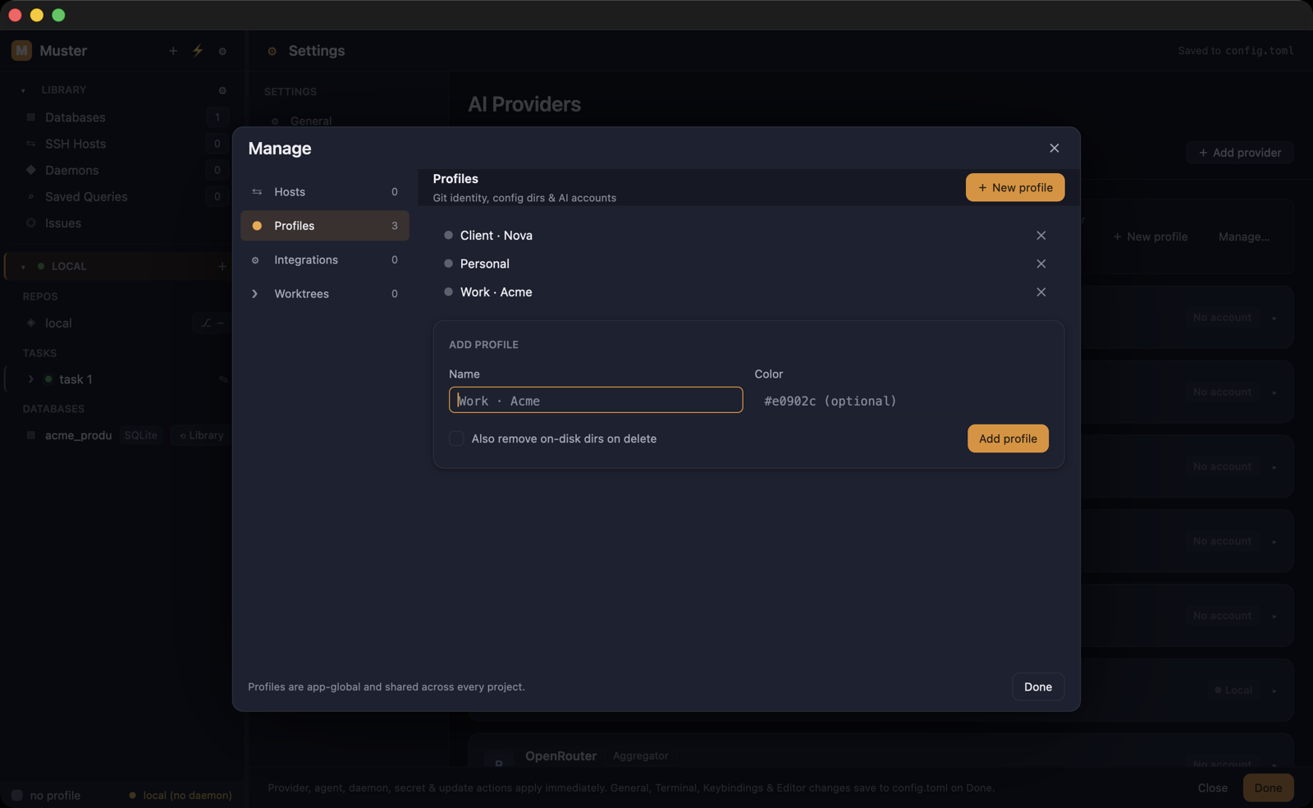
Task: Close the Manage dialog with the X
Action: pyautogui.click(x=1055, y=148)
